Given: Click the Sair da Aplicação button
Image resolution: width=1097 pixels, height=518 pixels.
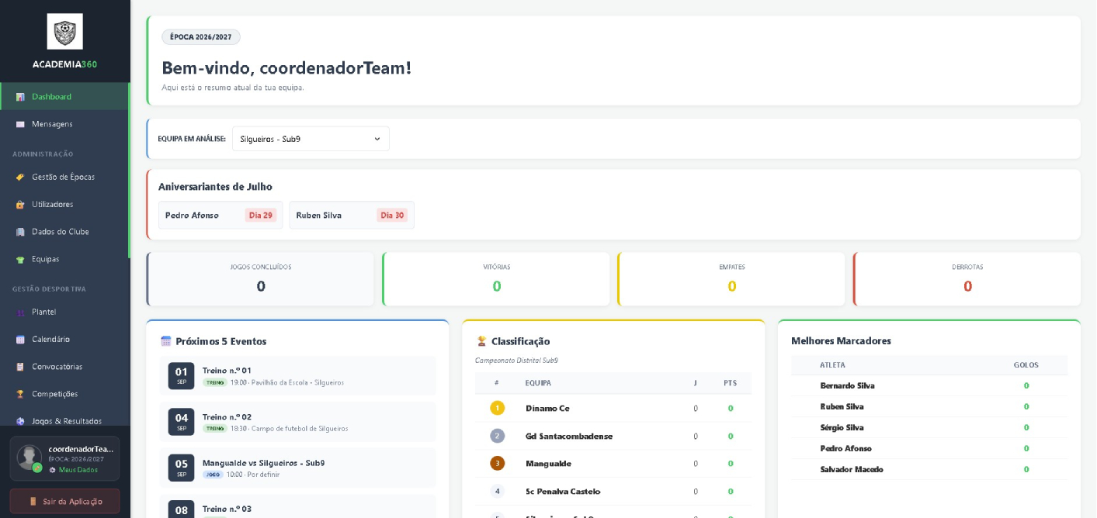Looking at the screenshot, I should coord(64,501).
